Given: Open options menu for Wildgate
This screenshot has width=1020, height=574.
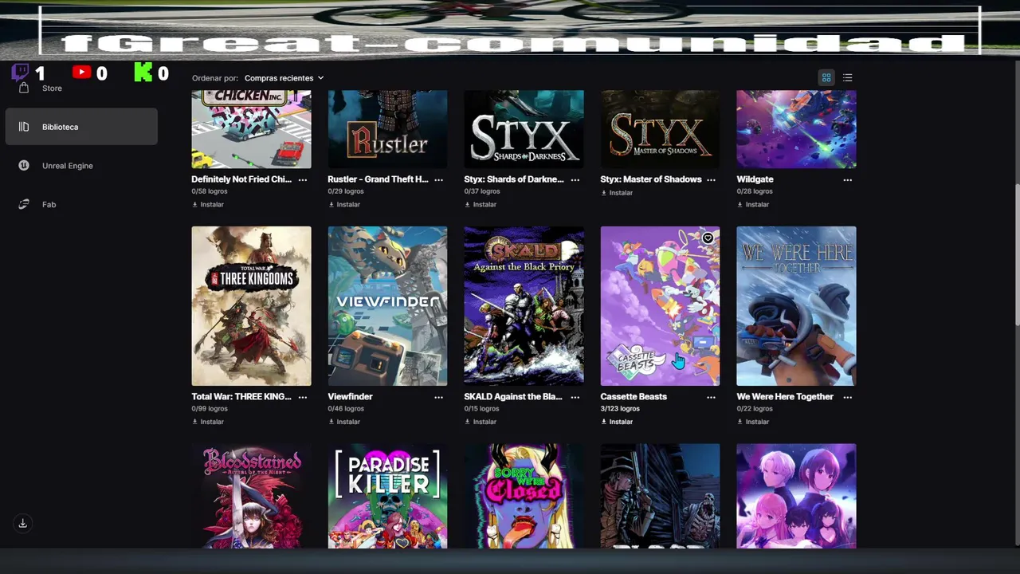Looking at the screenshot, I should (848, 179).
